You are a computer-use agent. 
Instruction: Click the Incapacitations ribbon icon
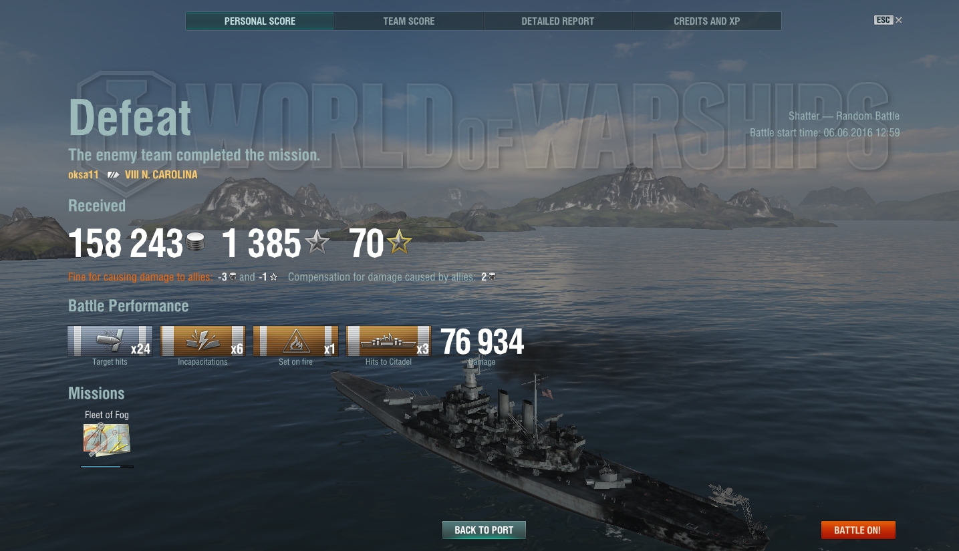tap(202, 341)
